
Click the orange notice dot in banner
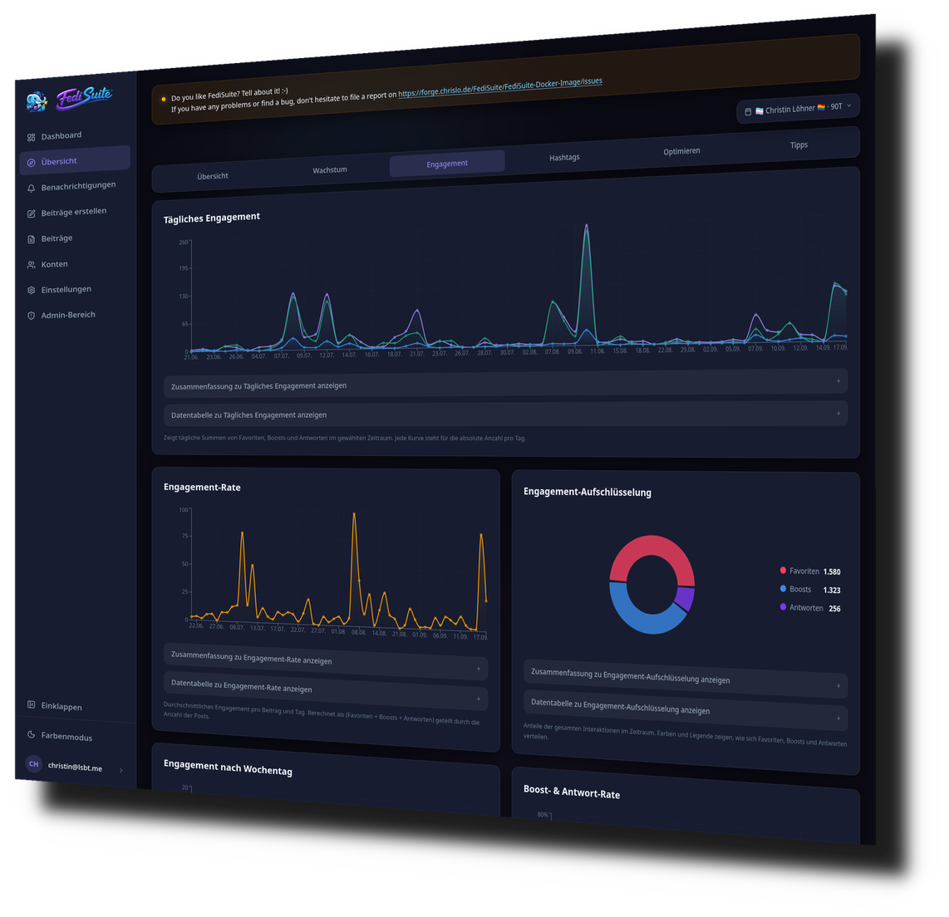click(164, 99)
